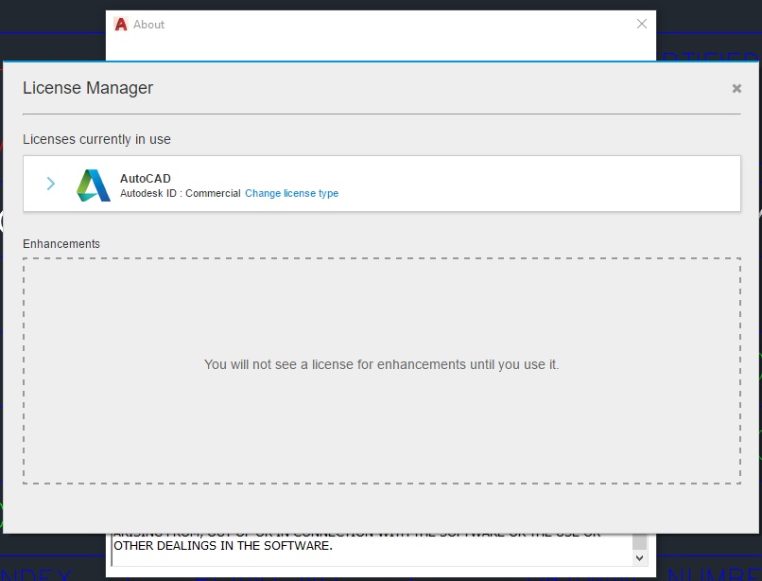Click the AutoCAD license name text
Viewport: 762px width, 581px height.
[146, 179]
